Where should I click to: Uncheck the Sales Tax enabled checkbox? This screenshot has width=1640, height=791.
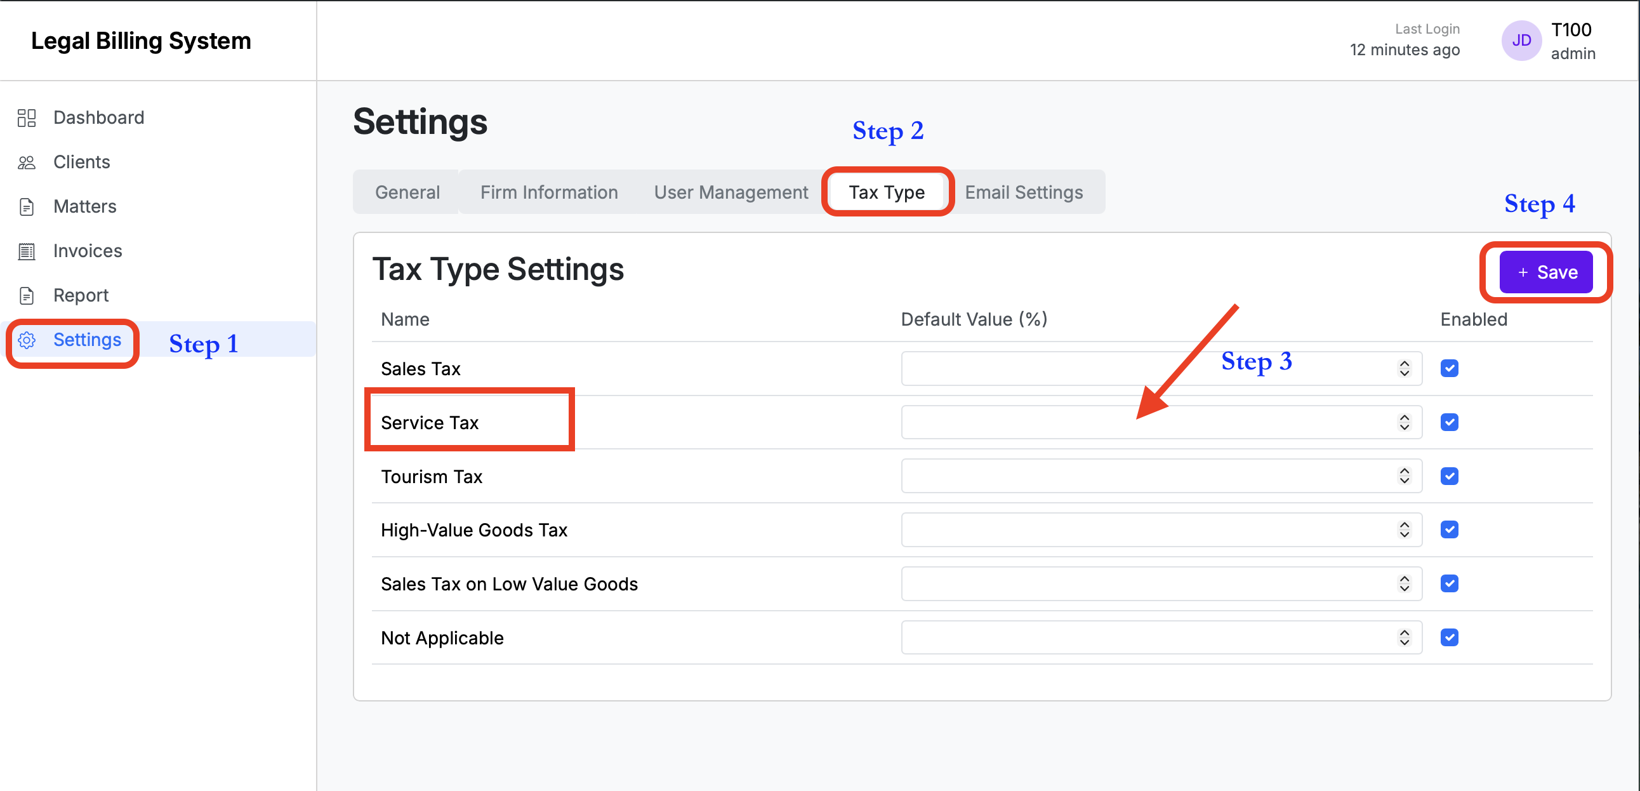click(x=1450, y=368)
